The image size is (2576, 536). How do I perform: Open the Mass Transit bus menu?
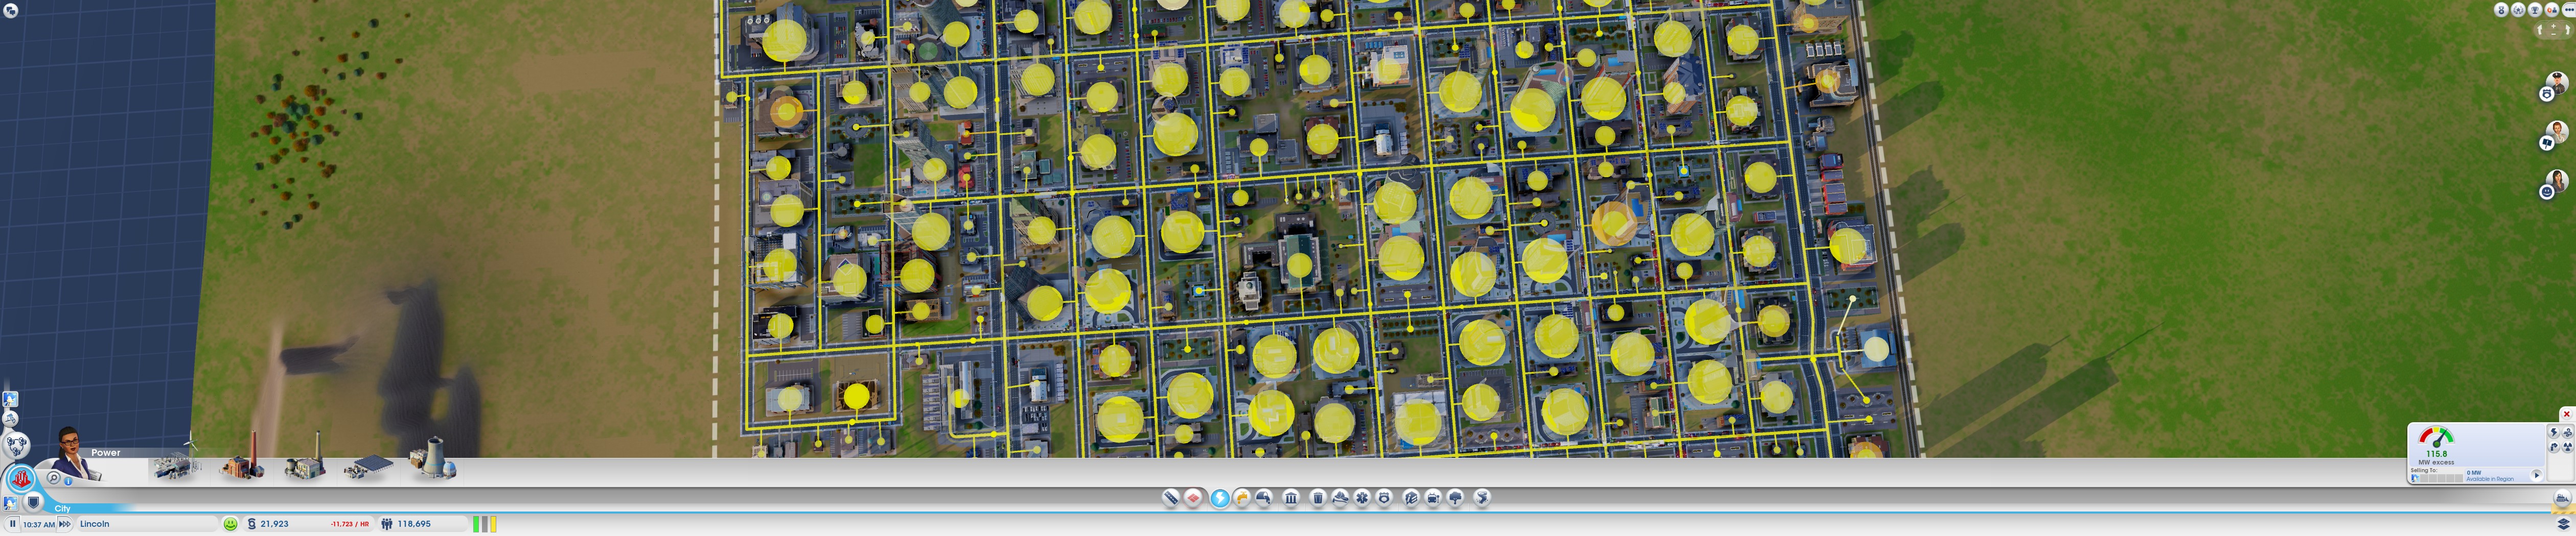pos(1433,497)
